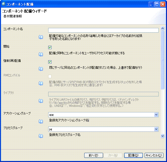The image size is (167, 162).
Task: Maximize the コンポーネント配備 window
Action: 157,4
